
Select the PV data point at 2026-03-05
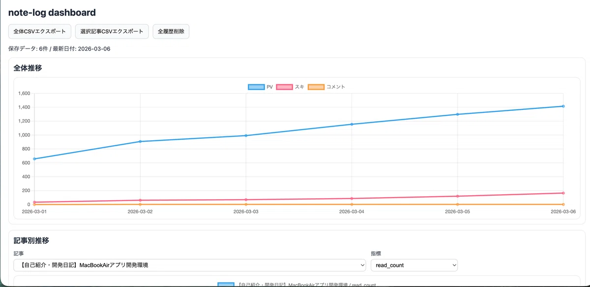(457, 114)
